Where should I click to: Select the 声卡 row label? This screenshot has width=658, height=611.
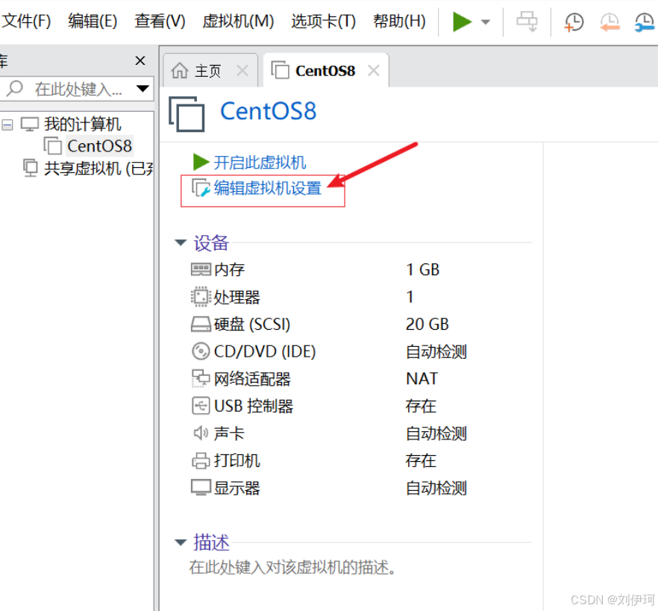tap(229, 433)
